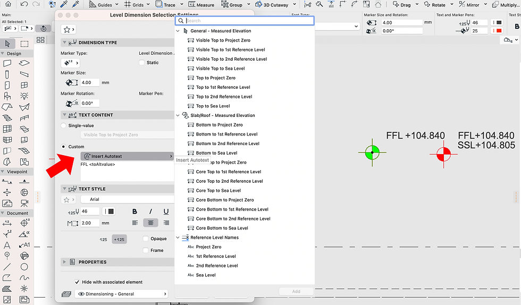Click the Insert Autotext button
Viewport: 521px width, 305px height.
128,156
